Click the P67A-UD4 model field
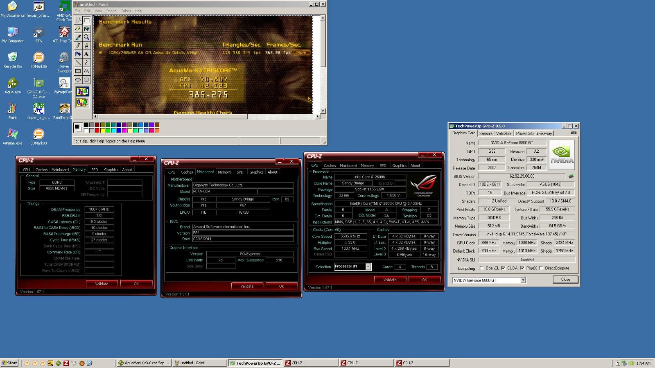Screen dimensions: 655x368 [224, 191]
